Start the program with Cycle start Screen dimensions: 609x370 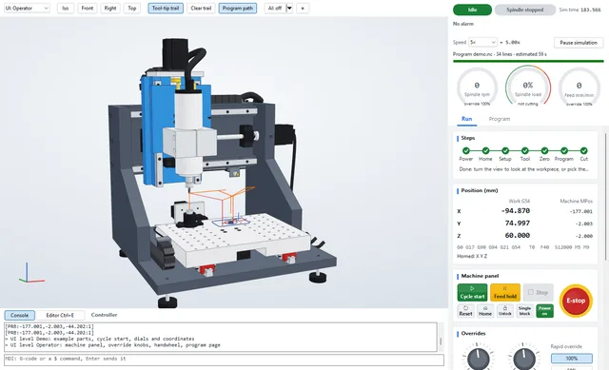tap(472, 292)
